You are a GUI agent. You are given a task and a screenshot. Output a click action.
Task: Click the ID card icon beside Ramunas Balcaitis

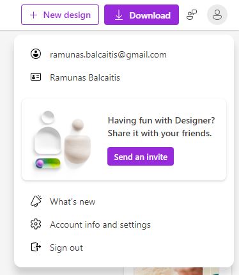point(36,77)
